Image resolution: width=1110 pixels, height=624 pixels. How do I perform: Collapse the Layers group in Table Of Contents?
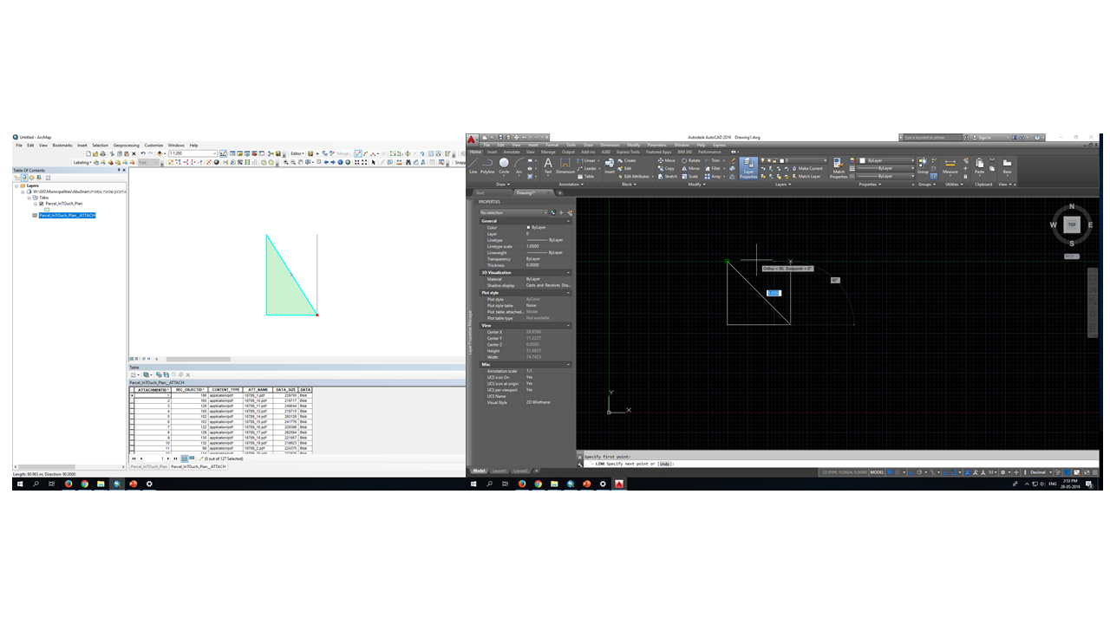pos(16,185)
